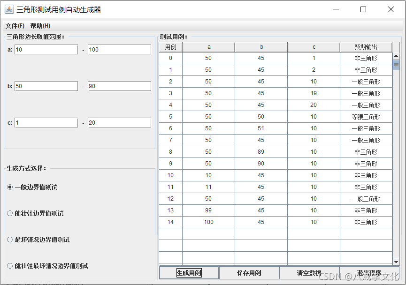Screen dimensions: 406x285
Task: Focus side a minimum field containing 10
Action: coord(46,50)
